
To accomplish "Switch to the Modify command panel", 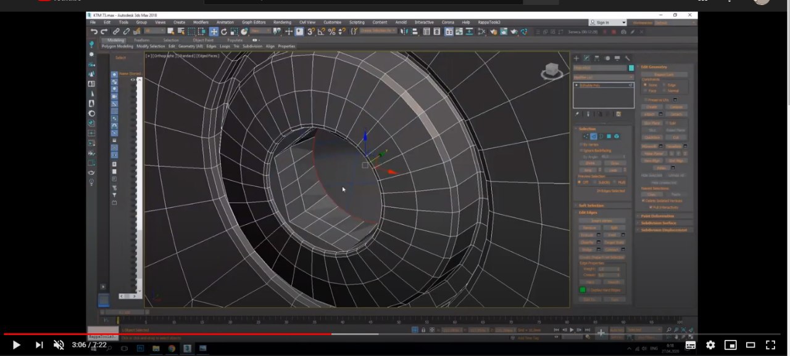I will coord(586,58).
